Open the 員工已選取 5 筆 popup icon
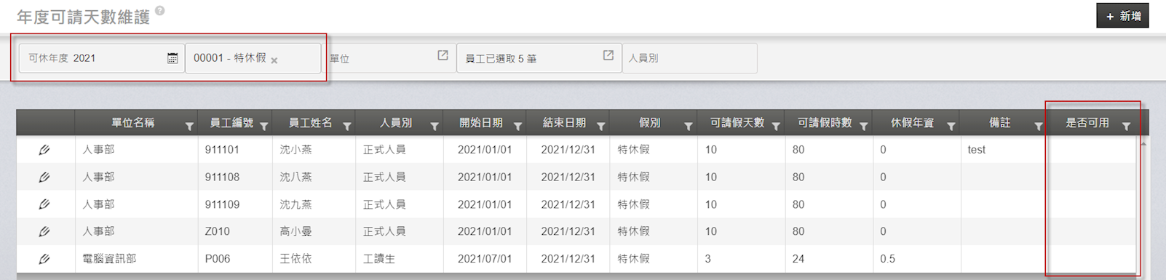 point(608,55)
